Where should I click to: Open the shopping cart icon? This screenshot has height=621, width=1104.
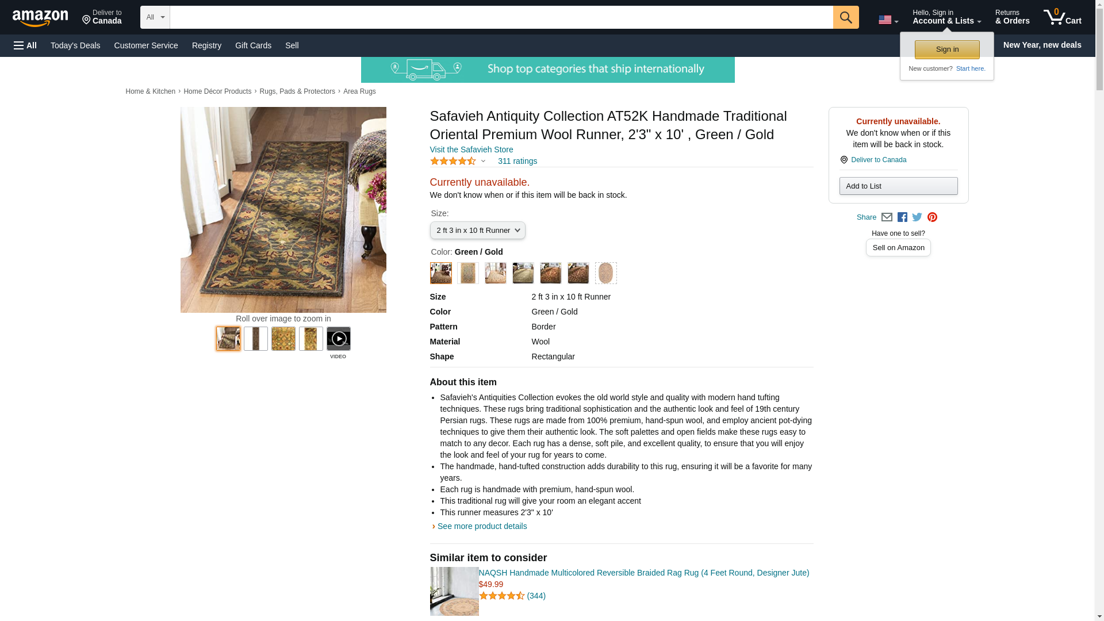click(1062, 17)
